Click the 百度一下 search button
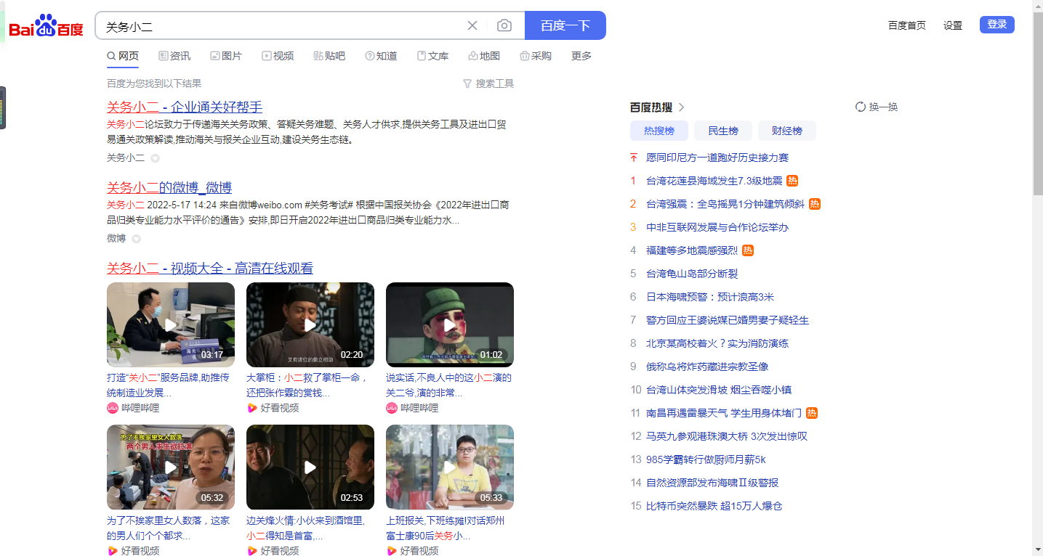 pyautogui.click(x=565, y=25)
